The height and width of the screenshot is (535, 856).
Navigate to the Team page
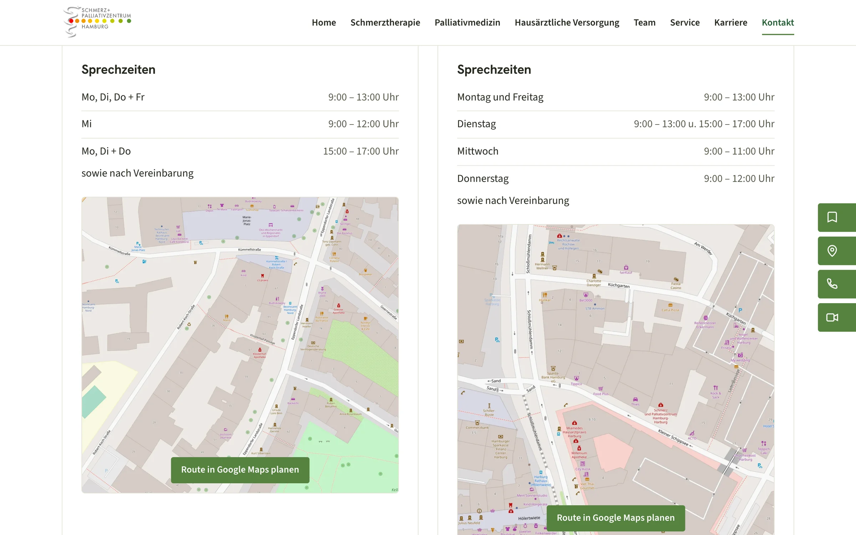tap(644, 22)
